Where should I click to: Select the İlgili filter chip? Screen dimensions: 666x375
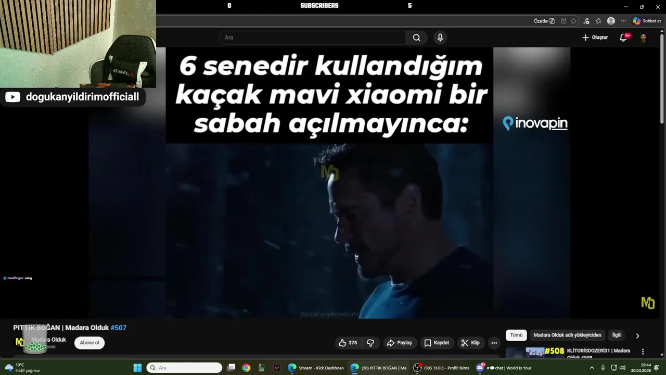(x=617, y=335)
